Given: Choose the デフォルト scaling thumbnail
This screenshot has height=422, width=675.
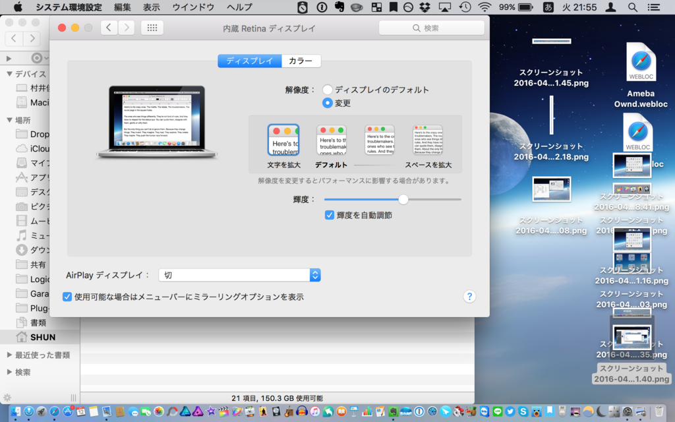Looking at the screenshot, I should [332, 140].
